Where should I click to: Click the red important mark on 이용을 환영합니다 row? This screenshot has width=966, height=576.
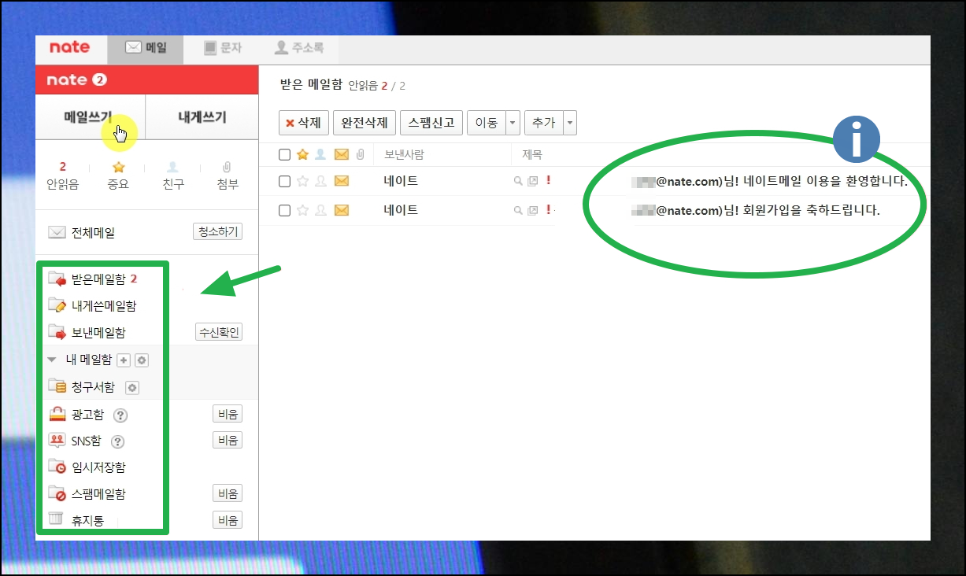(x=548, y=181)
